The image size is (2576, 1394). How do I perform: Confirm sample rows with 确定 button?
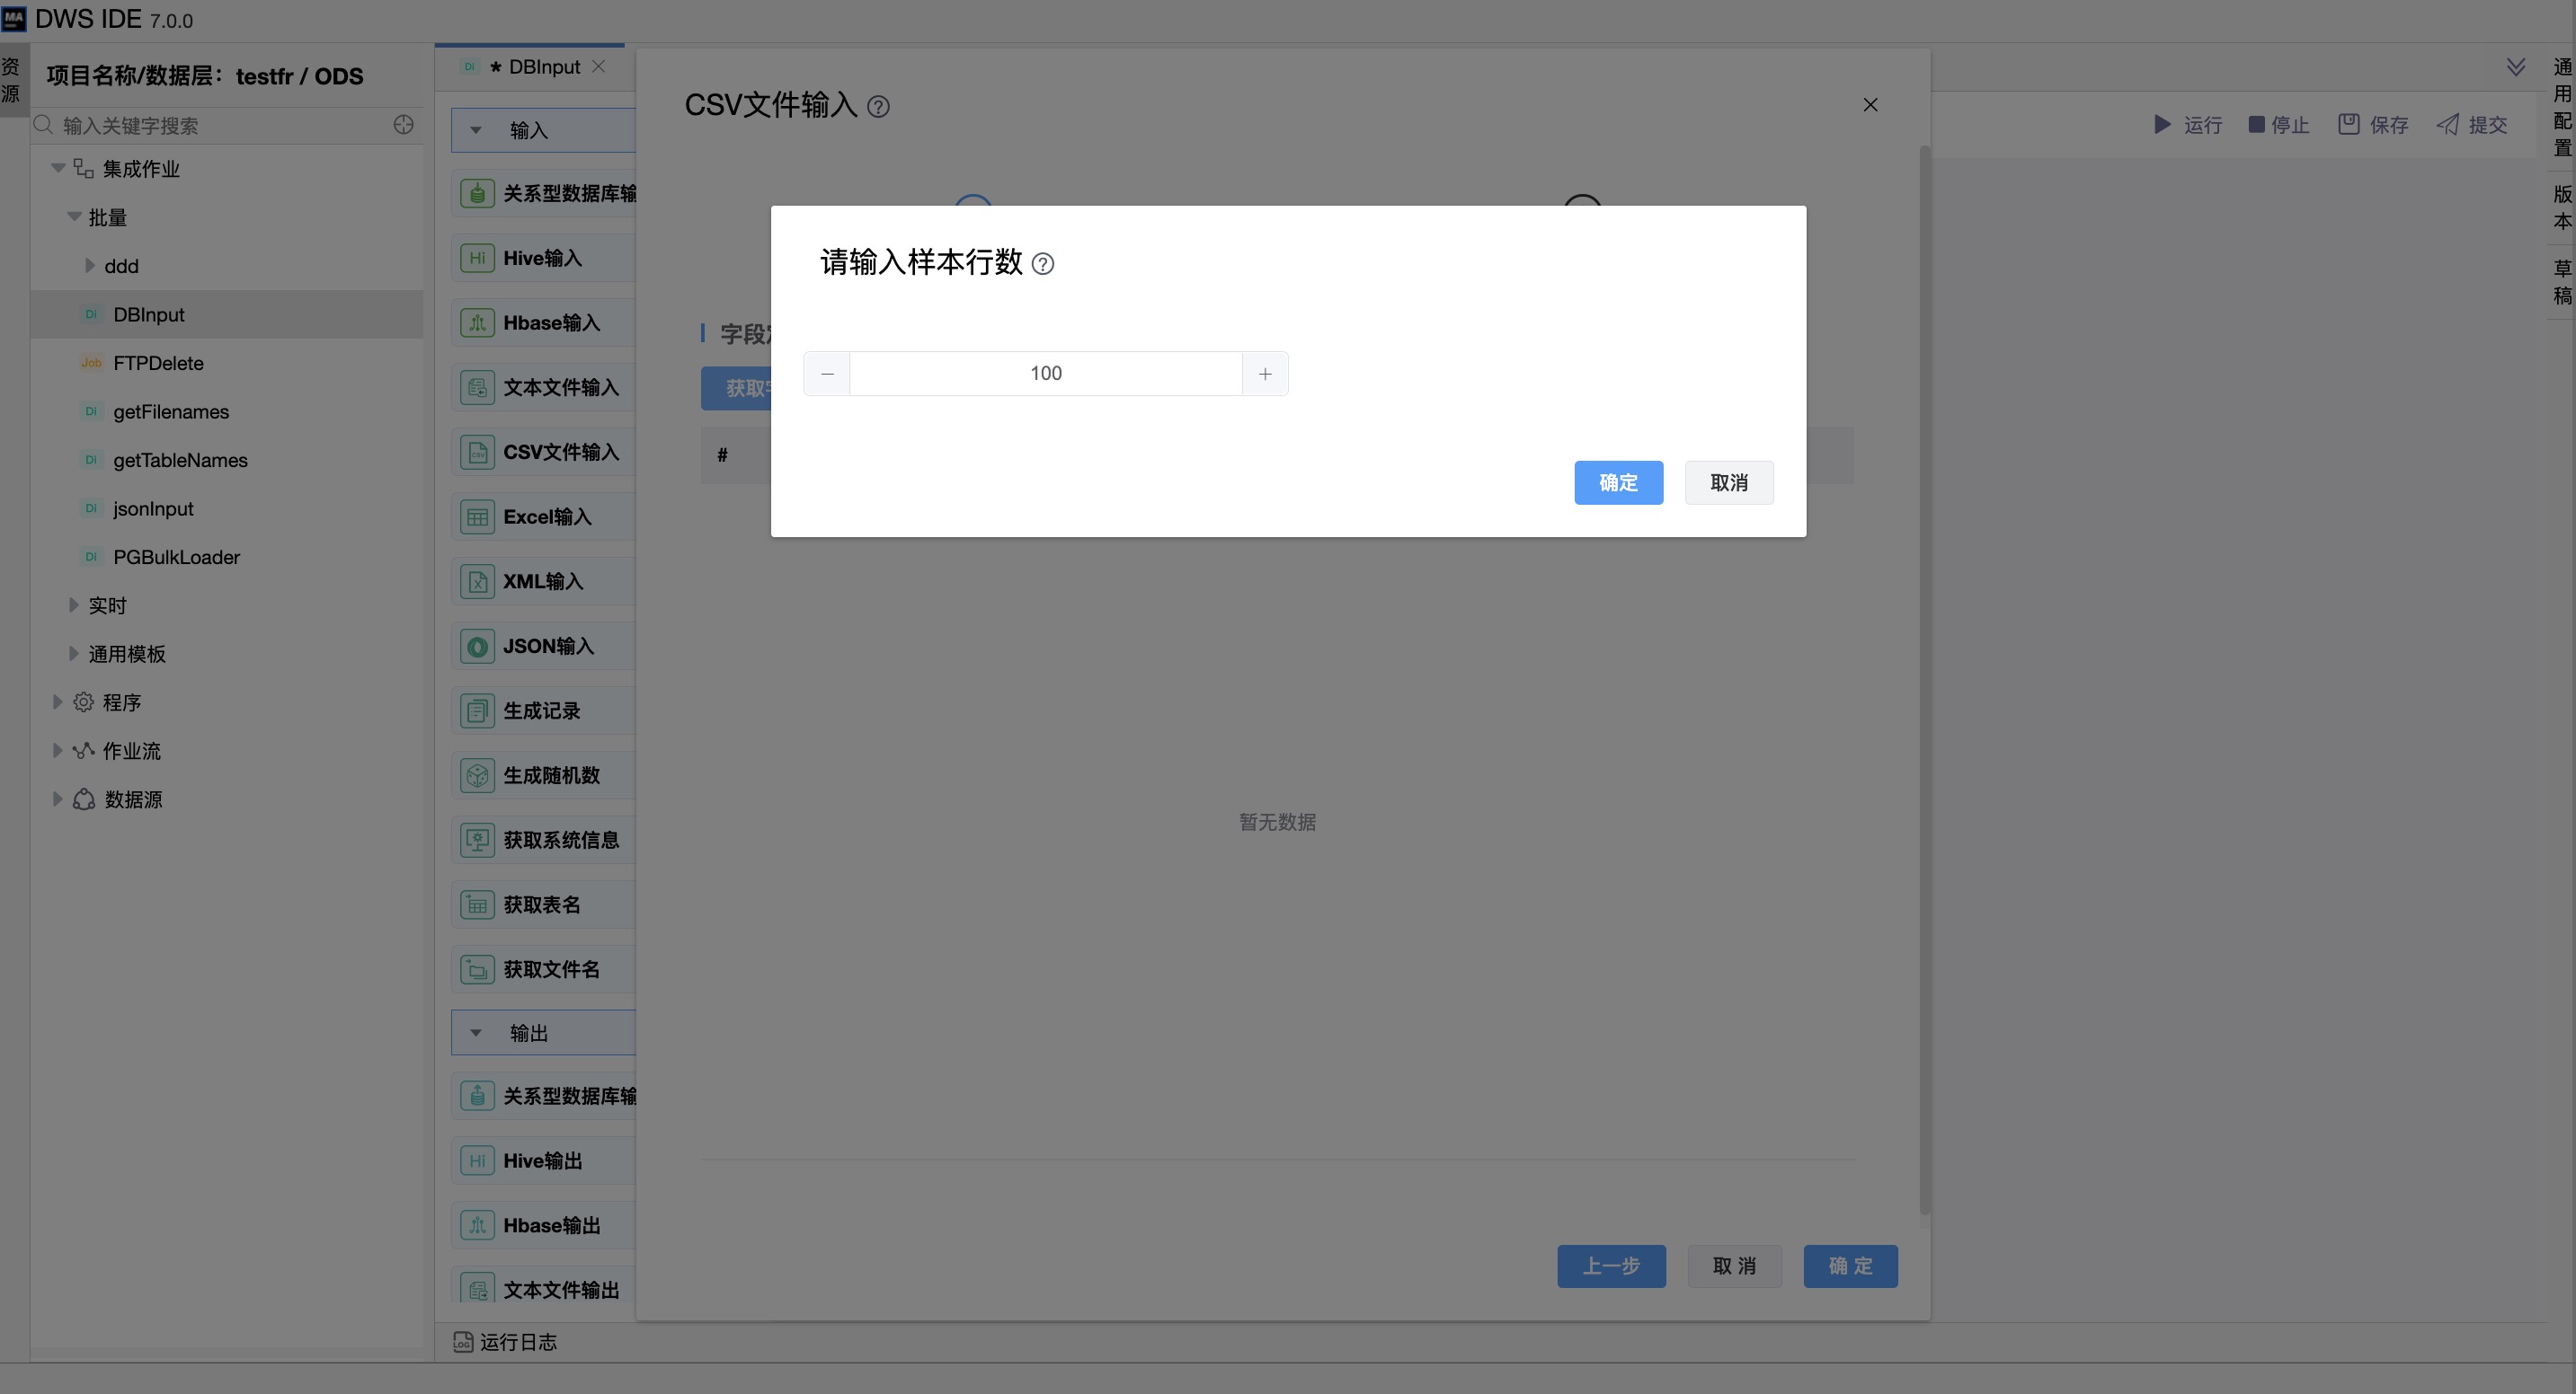[1617, 482]
